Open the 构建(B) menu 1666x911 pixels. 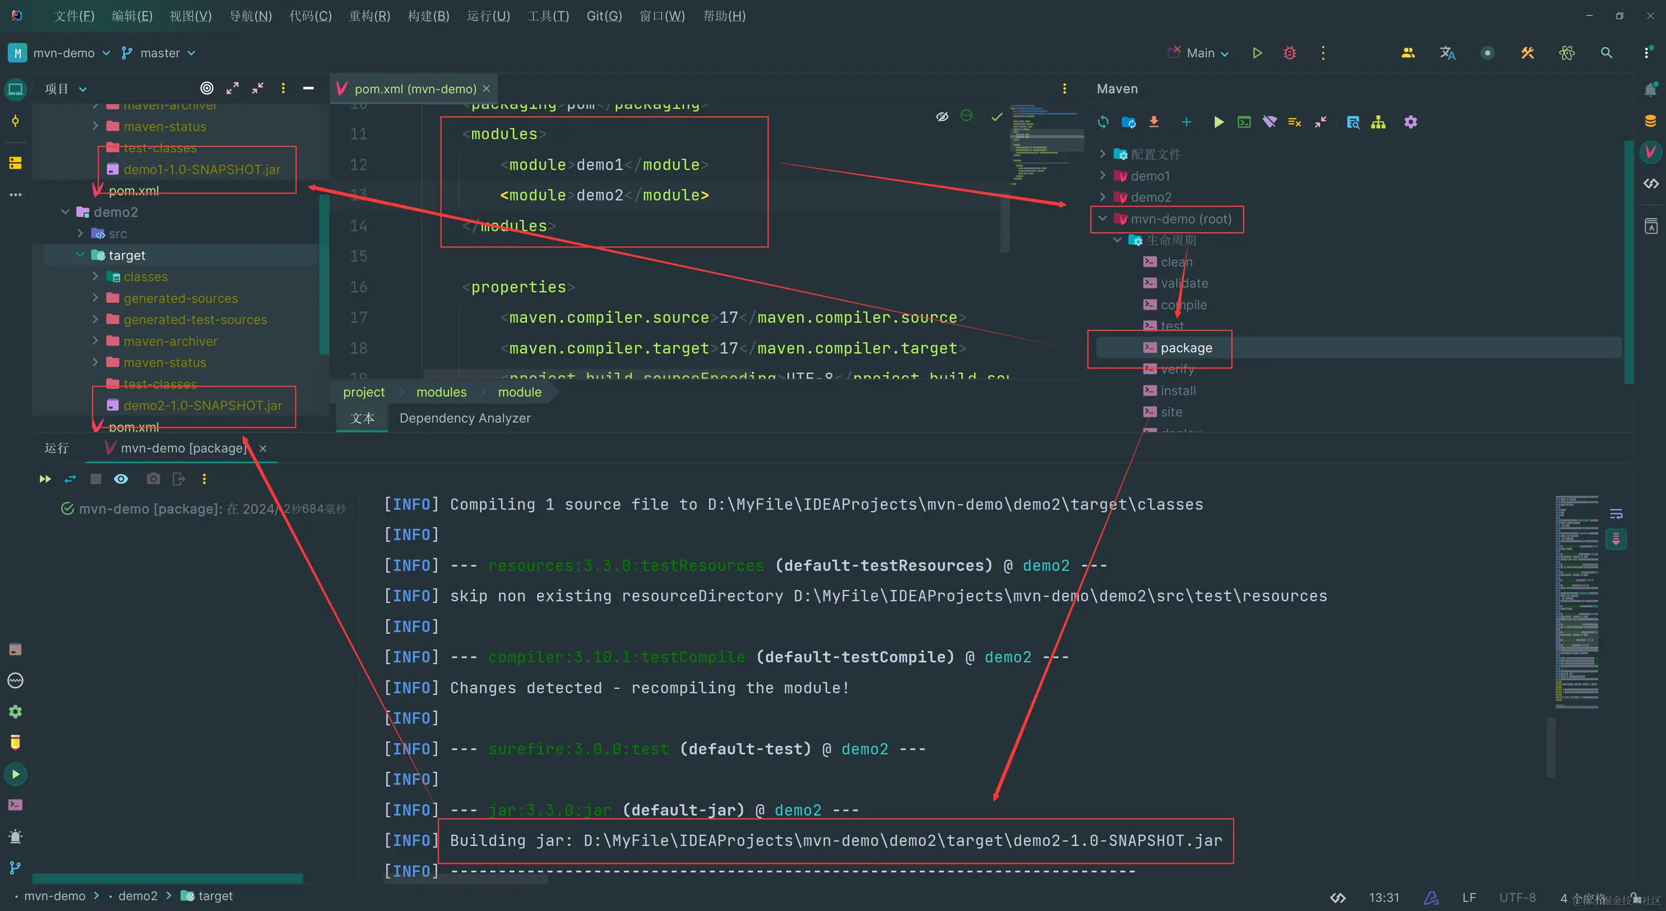tap(428, 15)
